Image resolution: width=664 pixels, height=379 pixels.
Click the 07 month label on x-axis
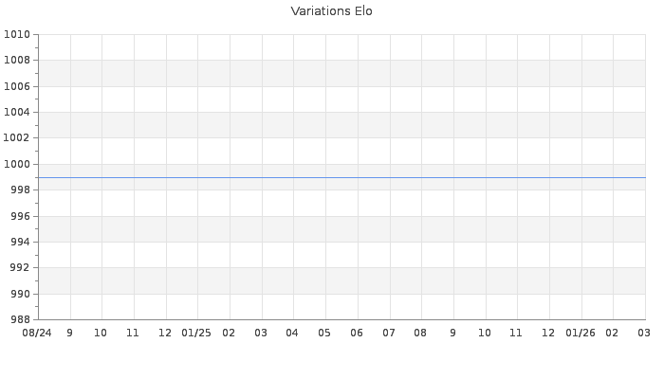(x=388, y=333)
